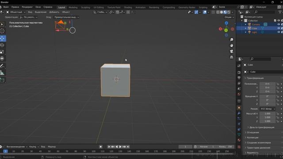Activate the Select Box tool

[x=2, y=24]
